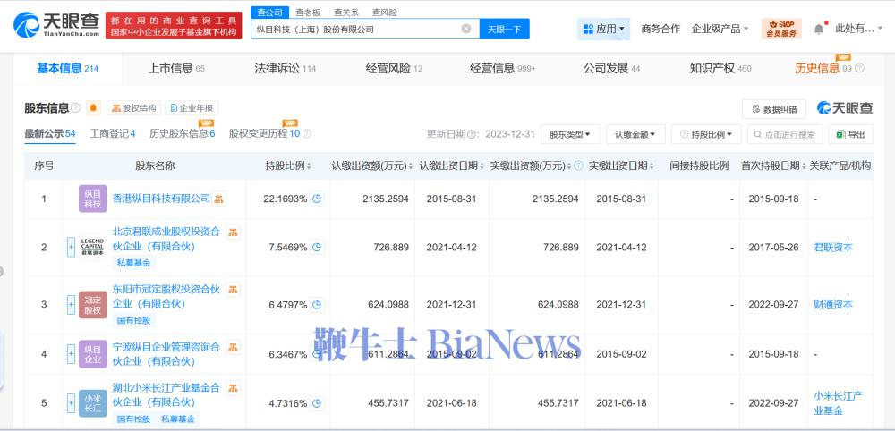895x431 pixels.
Task: Open the 股东类型 filter dropdown
Action: (570, 134)
